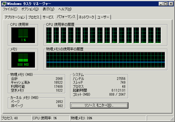Open the ファイル(F) menu
175x122 pixels.
[10, 9]
